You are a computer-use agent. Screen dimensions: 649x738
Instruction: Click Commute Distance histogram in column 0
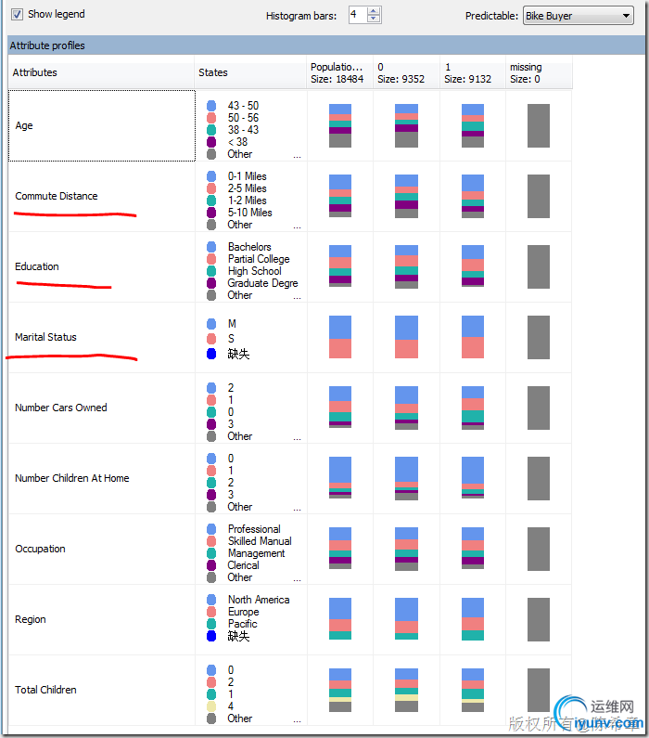[x=406, y=196]
